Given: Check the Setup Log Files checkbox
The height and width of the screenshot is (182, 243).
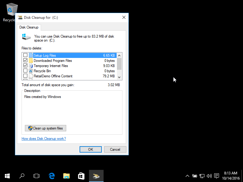Looking at the screenshot, I should pyautogui.click(x=26, y=55).
